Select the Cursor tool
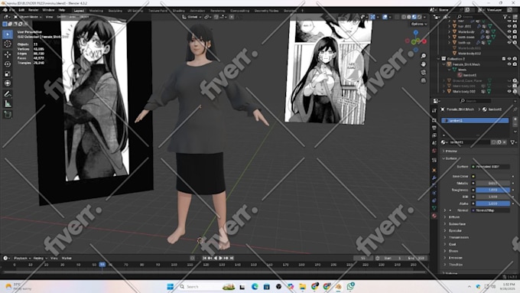The width and height of the screenshot is (520, 293). coord(8,44)
